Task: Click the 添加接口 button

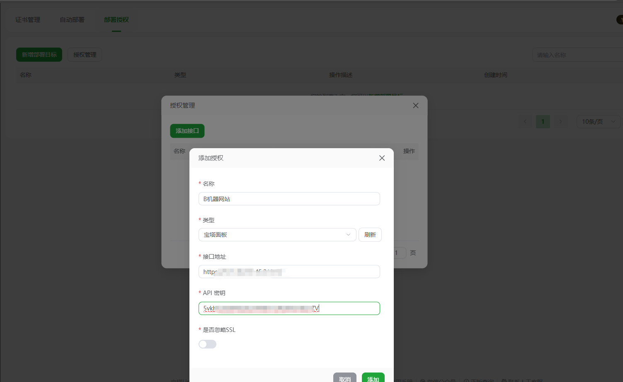Action: [x=187, y=131]
